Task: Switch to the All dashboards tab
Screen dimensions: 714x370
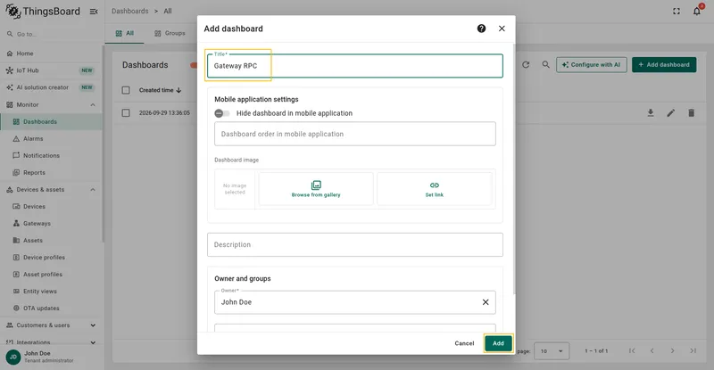Action: click(x=124, y=33)
